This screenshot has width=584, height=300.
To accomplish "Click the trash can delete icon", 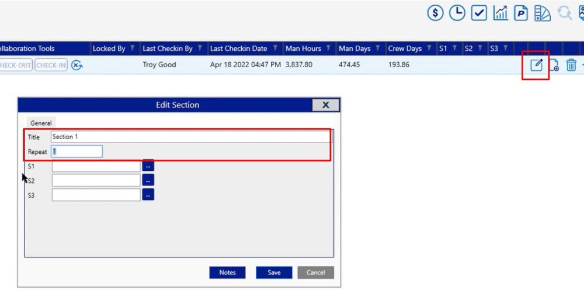I will point(571,65).
